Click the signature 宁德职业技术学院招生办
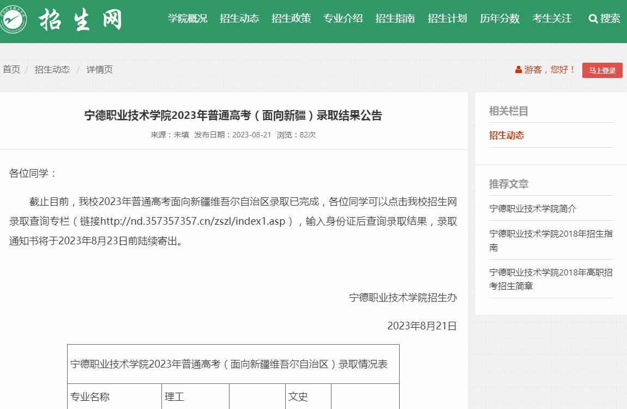627x409 pixels. [x=403, y=297]
